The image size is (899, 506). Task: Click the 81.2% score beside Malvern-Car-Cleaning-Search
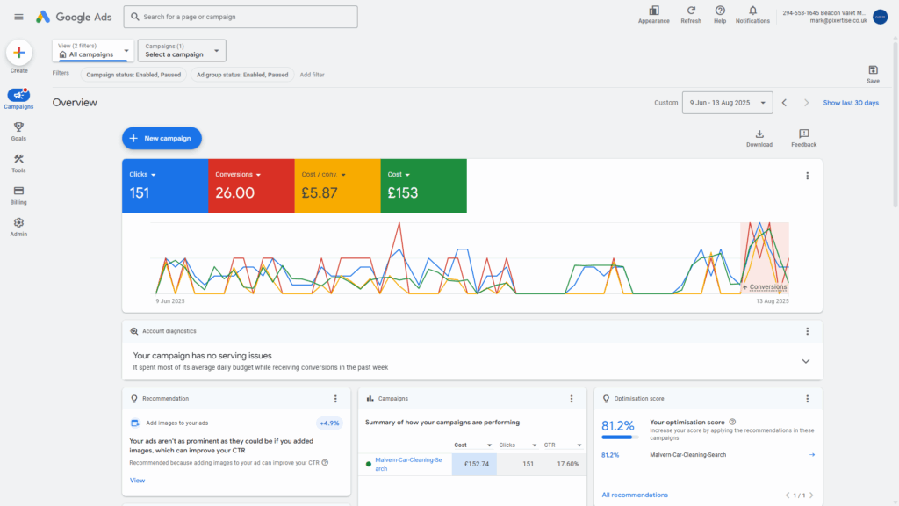[610, 455]
